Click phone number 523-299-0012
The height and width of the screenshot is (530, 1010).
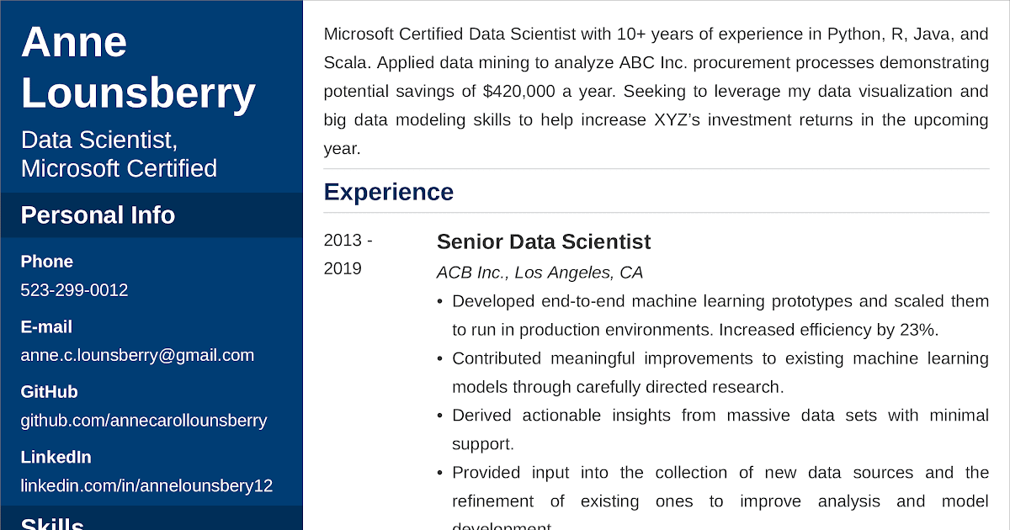point(74,290)
